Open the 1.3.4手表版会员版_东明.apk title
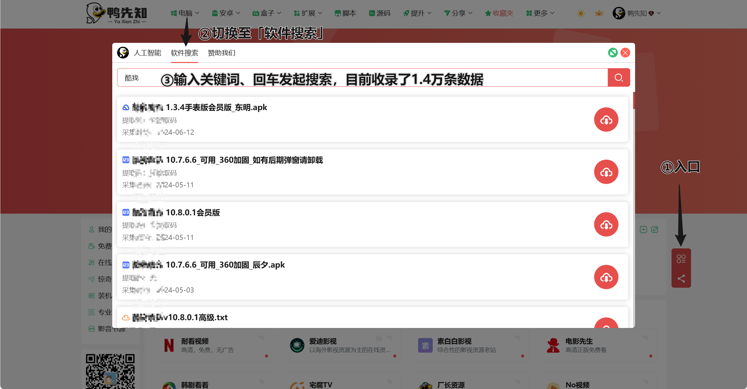Viewport: 747px width, 389px height. tap(200, 107)
